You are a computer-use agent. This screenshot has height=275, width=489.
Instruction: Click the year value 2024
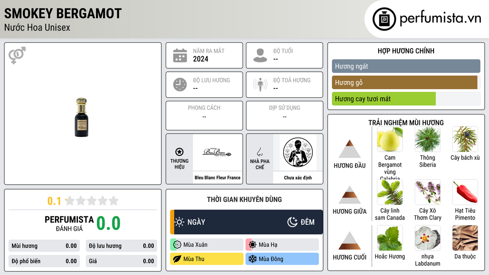coord(201,59)
